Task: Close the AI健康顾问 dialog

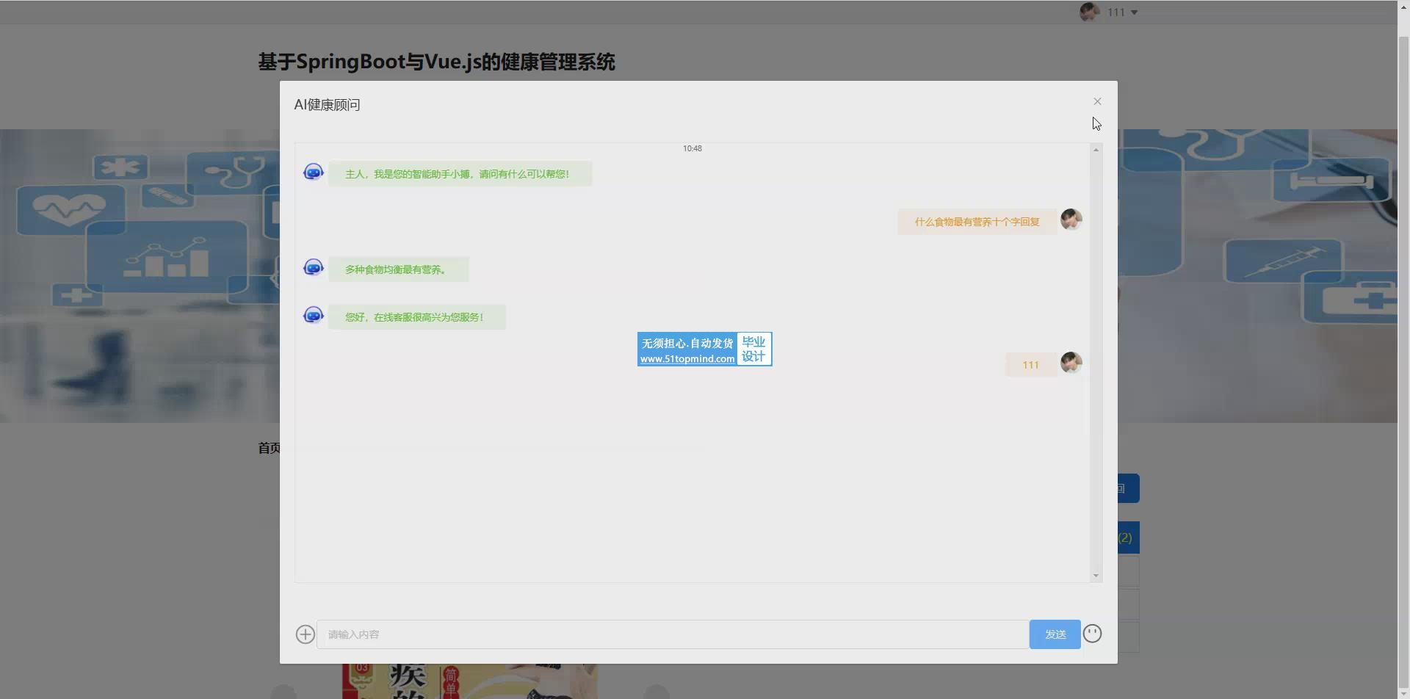Action: click(x=1097, y=101)
